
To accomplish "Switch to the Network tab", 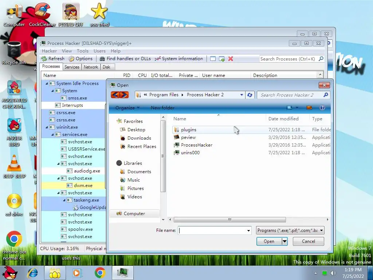I will [91, 67].
